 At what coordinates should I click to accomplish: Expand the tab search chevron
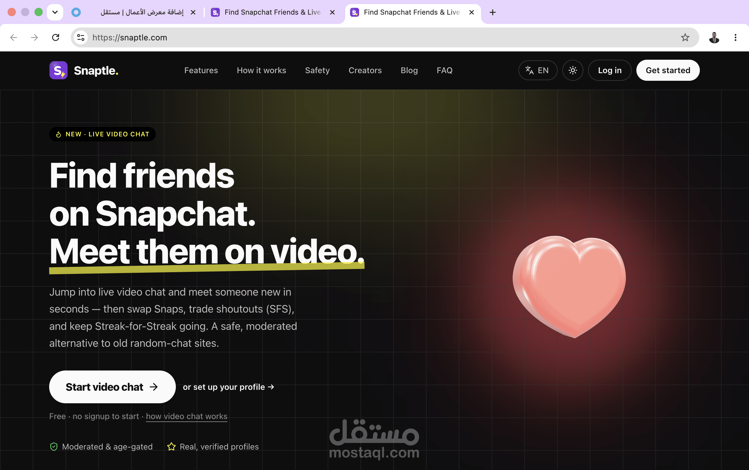[55, 12]
